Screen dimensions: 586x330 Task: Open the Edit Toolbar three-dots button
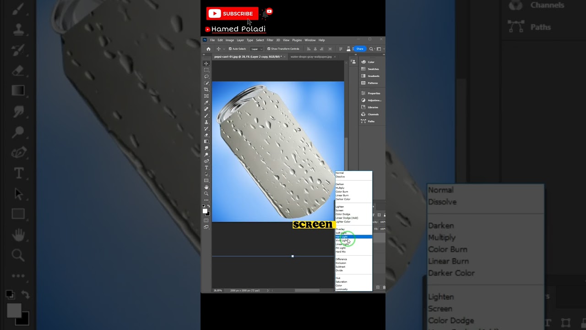206,200
